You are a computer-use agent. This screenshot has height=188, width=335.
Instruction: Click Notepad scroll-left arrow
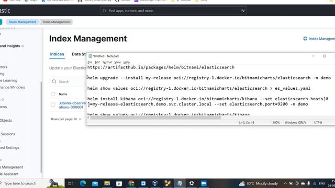point(88,118)
